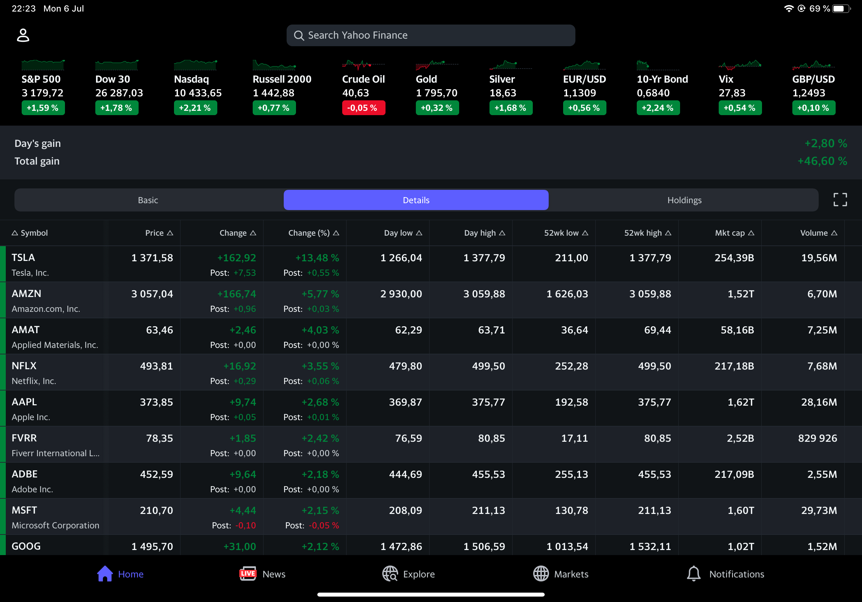The image size is (862, 602).
Task: Open the AAPL Apple Inc. row
Action: pos(431,408)
